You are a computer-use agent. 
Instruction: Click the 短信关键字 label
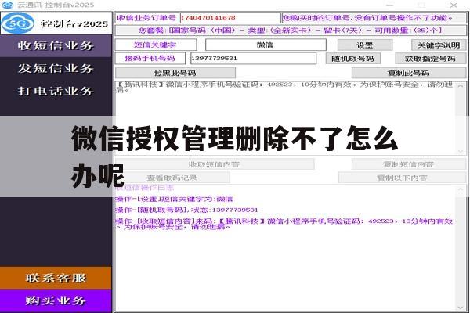click(x=155, y=45)
